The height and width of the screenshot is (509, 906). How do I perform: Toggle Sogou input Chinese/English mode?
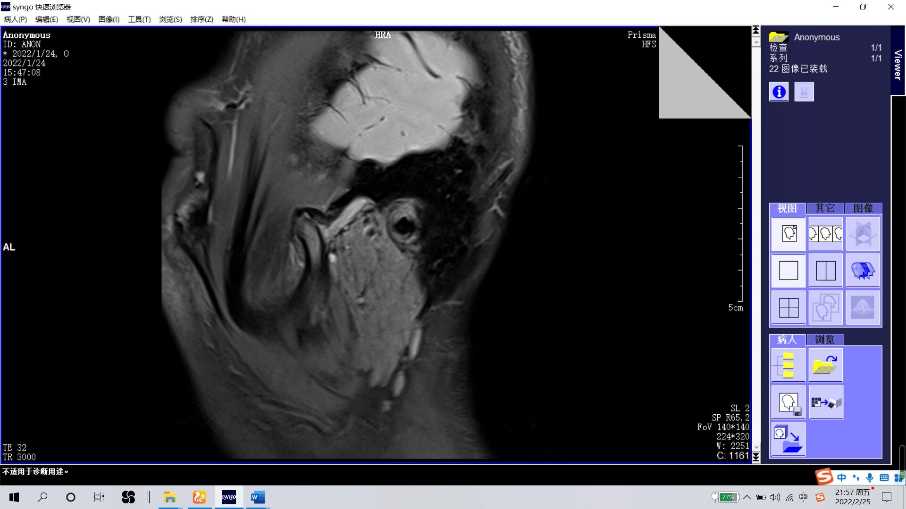tap(841, 477)
